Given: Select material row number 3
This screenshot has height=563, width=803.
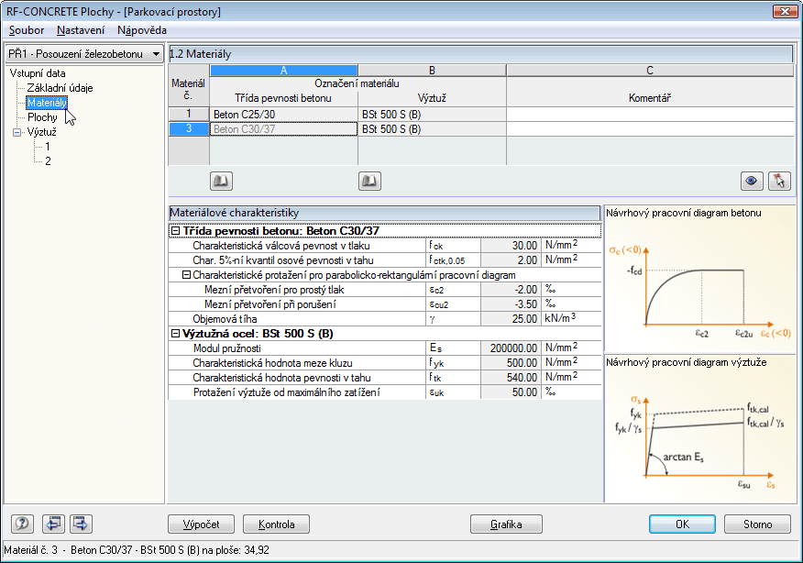Looking at the screenshot, I should pos(189,129).
